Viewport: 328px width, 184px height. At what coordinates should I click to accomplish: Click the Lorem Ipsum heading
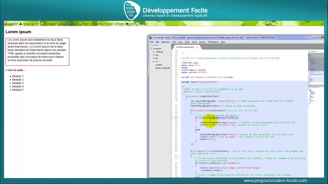(x=18, y=32)
